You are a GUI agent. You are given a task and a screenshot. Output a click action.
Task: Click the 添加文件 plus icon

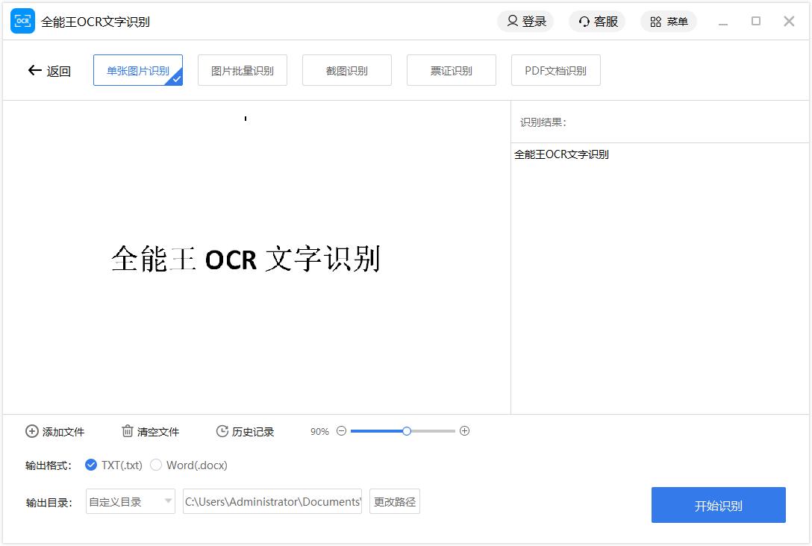[x=31, y=431]
